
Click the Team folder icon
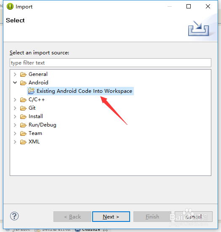[23, 133]
